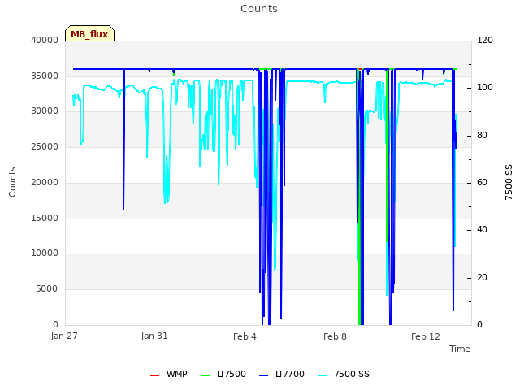
Task: Click the 20000 left axis value
Action: click(45, 182)
